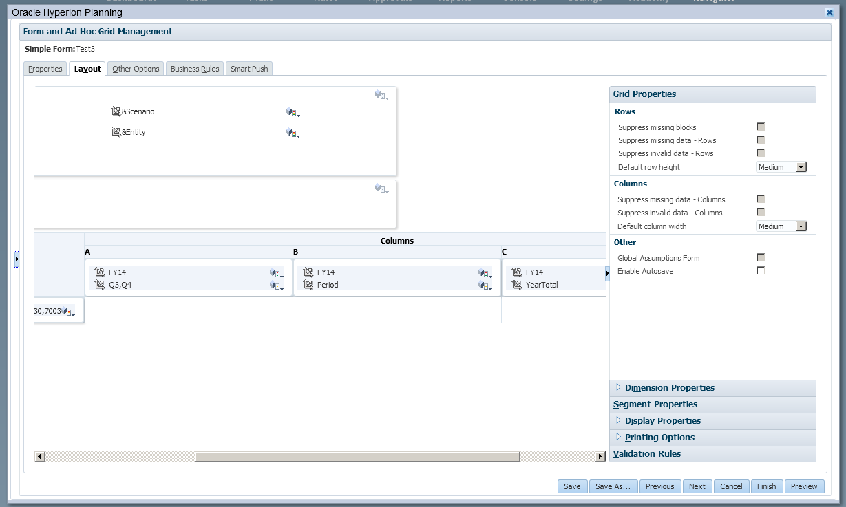Open member selector for FY14 in column B
This screenshot has height=507, width=846.
coord(485,273)
